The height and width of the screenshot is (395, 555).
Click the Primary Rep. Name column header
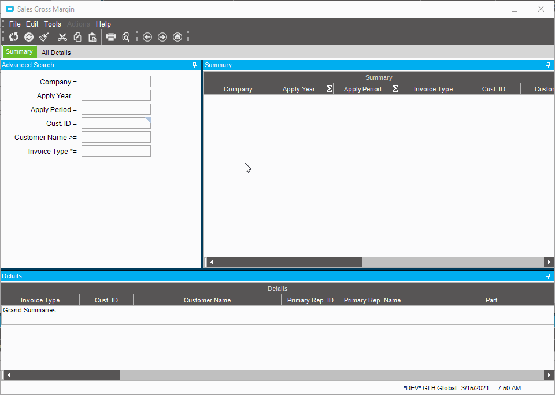tap(372, 300)
